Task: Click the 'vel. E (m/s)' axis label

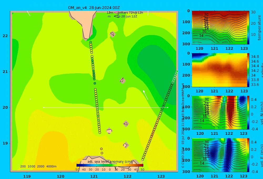Action: [x=262, y=156]
